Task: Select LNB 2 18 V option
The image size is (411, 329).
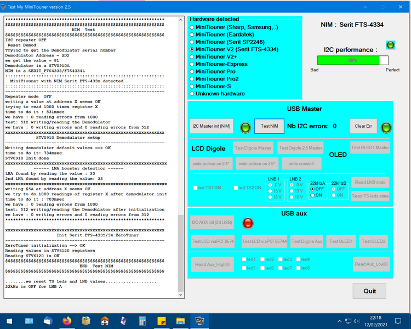Action: (296, 197)
